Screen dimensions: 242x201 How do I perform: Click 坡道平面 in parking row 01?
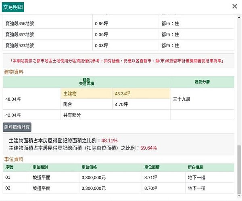pyautogui.click(x=42, y=177)
